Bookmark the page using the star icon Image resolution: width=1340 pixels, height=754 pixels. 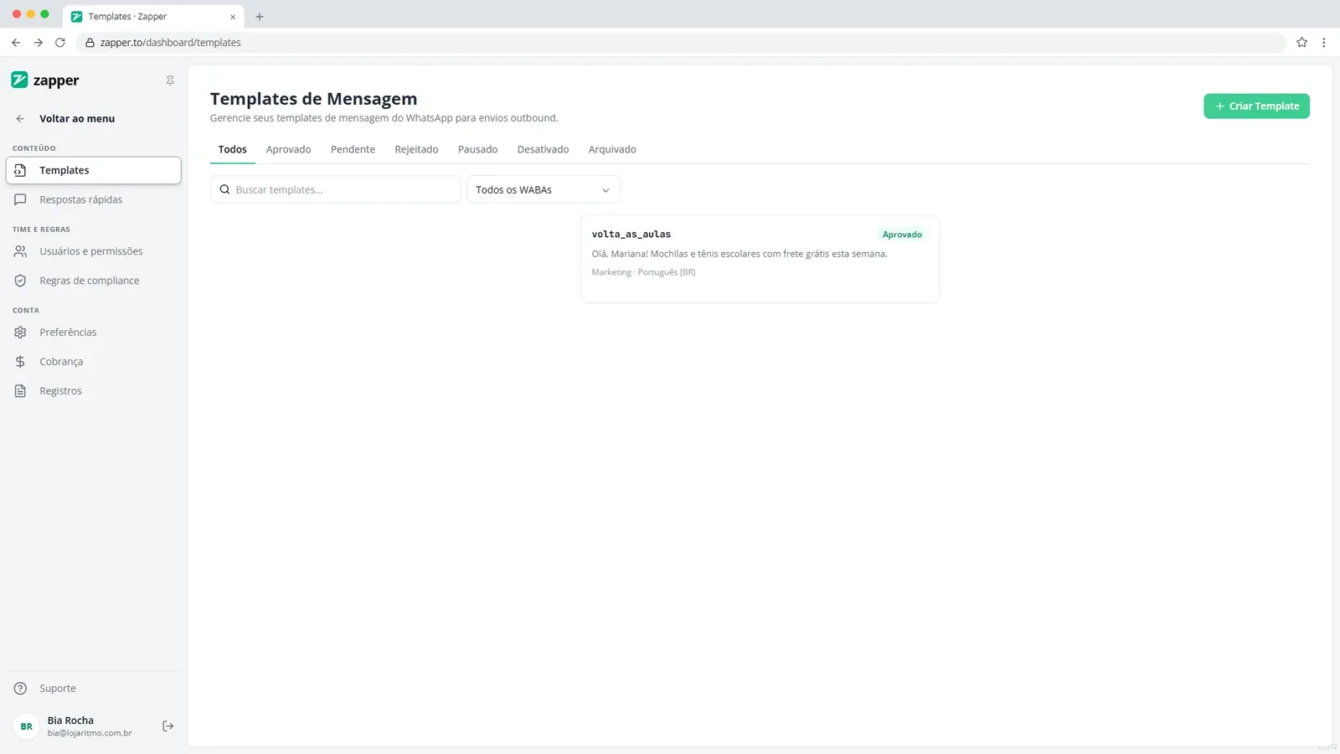coord(1301,43)
